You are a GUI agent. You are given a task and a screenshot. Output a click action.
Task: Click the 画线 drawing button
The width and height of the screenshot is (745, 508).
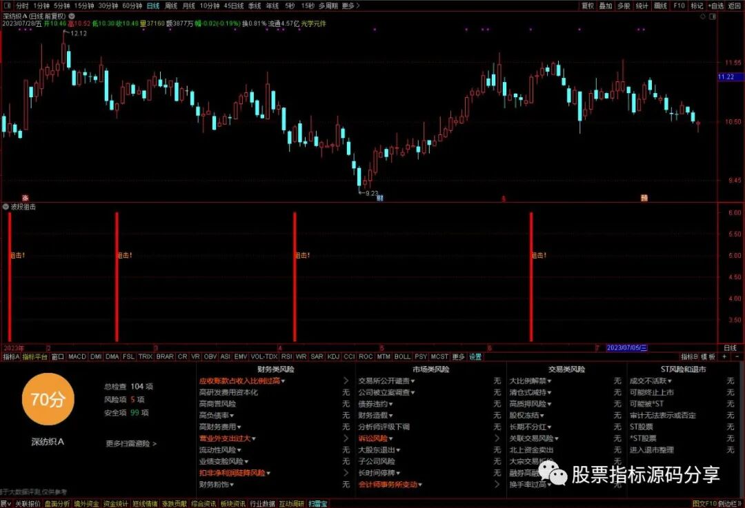pyautogui.click(x=660, y=6)
